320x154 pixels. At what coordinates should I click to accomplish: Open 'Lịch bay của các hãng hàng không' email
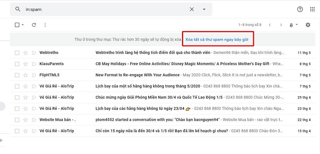pos(162,109)
